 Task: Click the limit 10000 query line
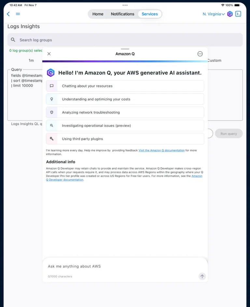pyautogui.click(x=22, y=85)
